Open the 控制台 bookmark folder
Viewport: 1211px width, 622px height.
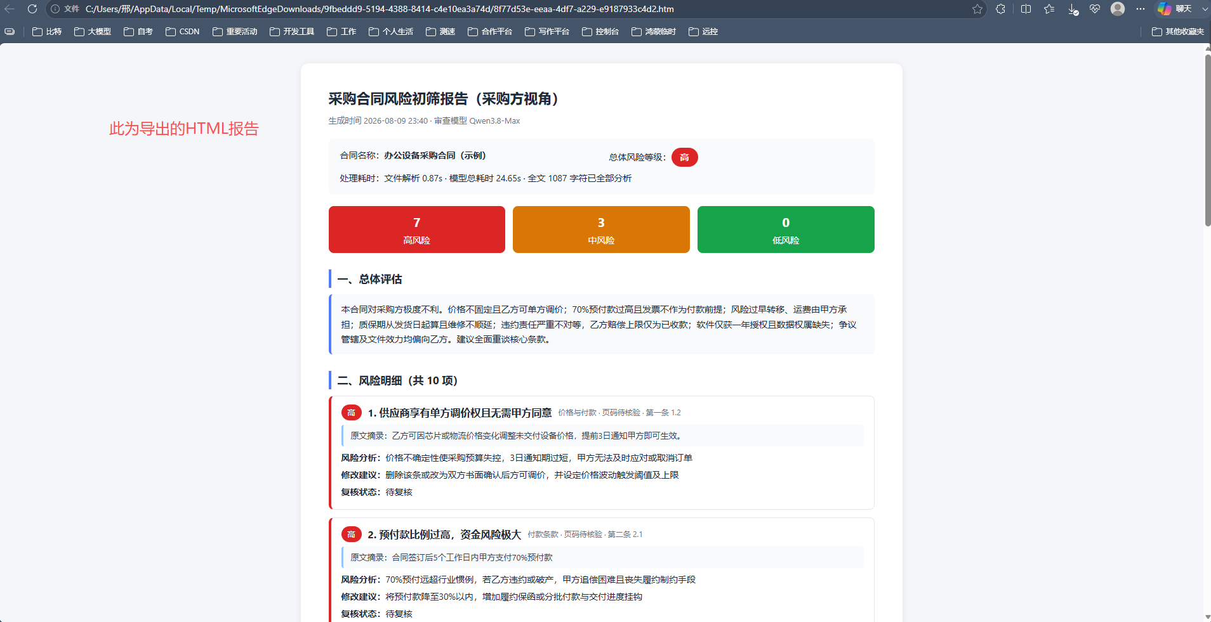coord(600,31)
